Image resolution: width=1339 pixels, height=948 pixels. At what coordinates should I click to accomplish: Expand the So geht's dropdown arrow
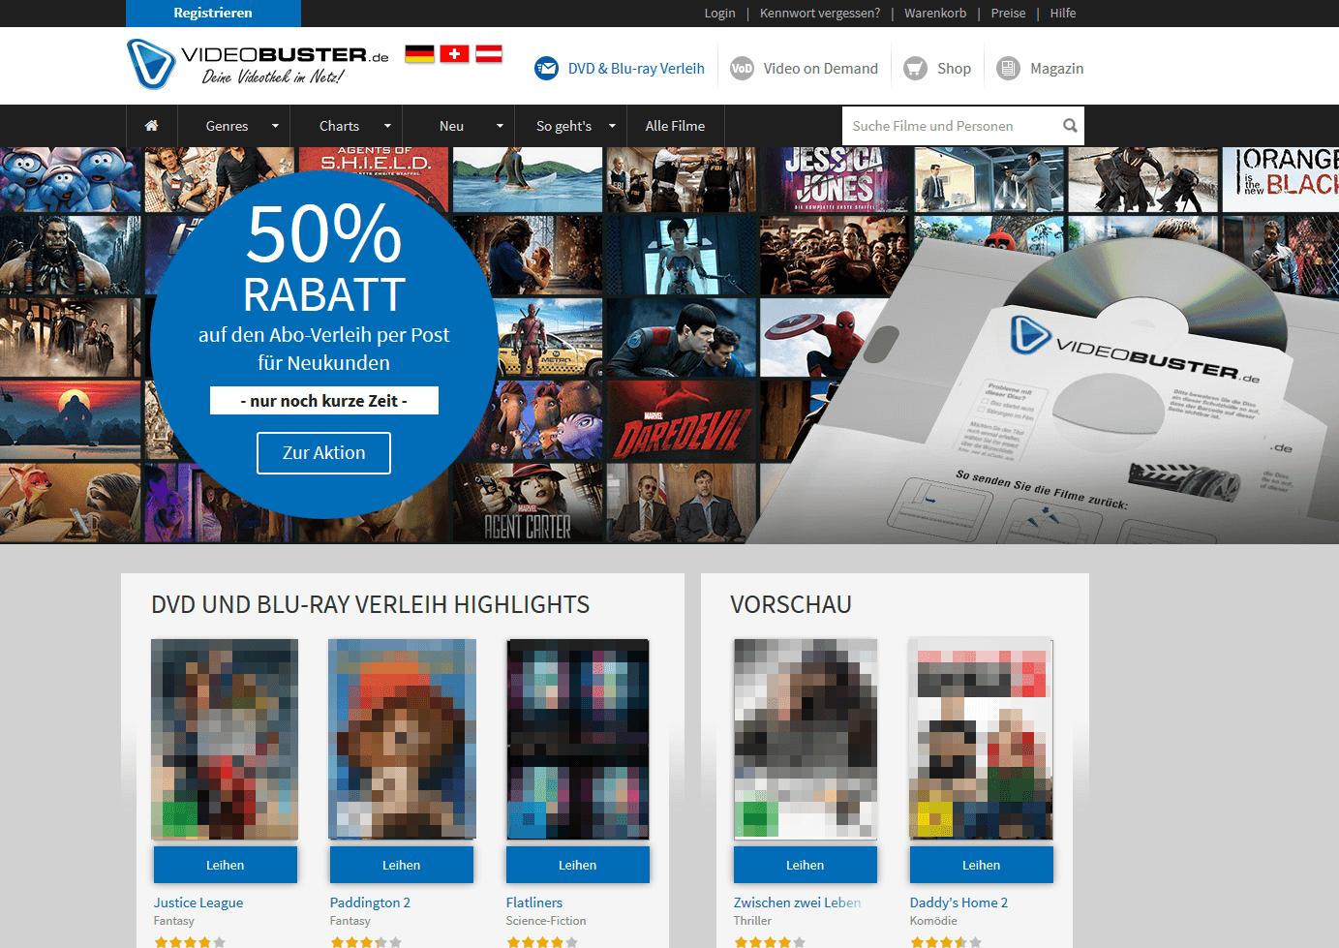click(612, 126)
